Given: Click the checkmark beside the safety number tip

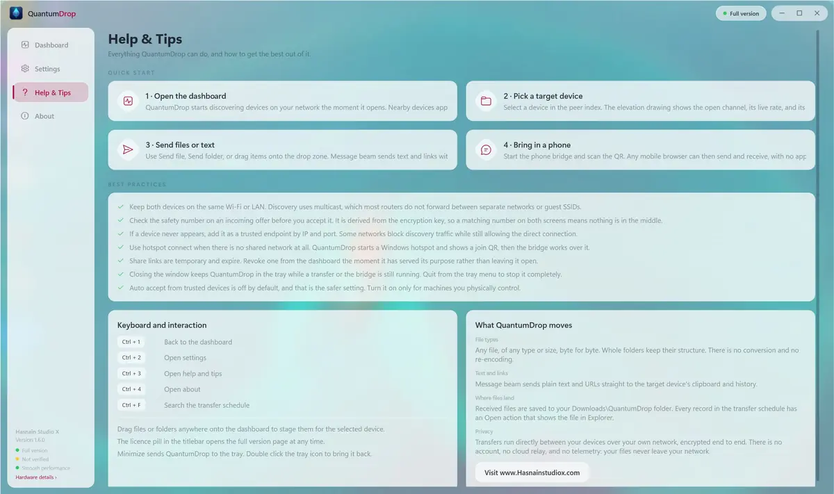Looking at the screenshot, I should (121, 220).
